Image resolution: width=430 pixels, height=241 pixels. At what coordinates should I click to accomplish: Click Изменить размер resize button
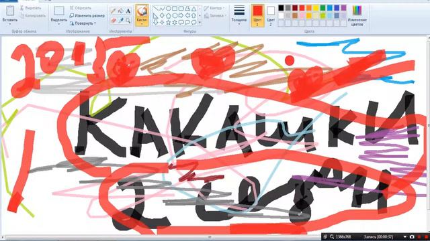point(87,16)
